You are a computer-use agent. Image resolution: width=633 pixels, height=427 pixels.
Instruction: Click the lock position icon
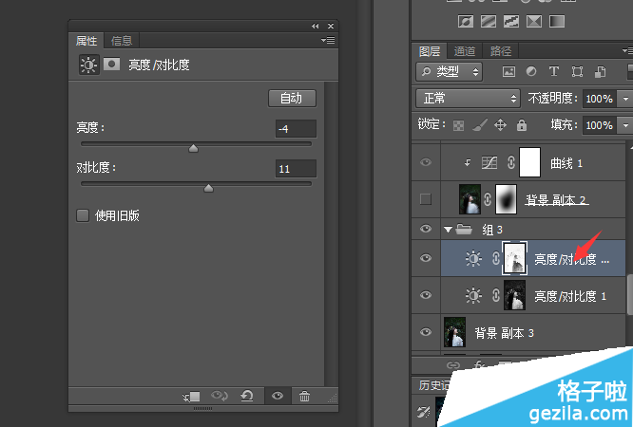click(500, 125)
